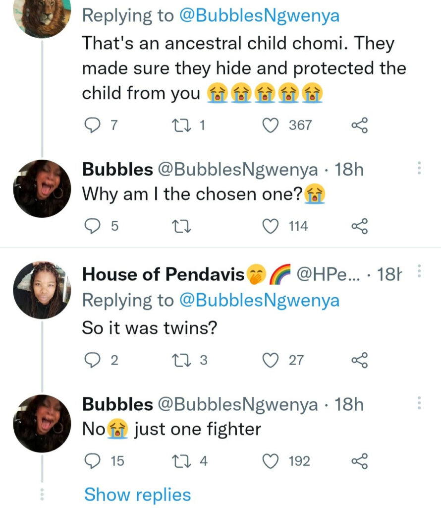Open Bubbles avatar on "chosen one" tweet
The height and width of the screenshot is (508, 441).
(x=42, y=189)
